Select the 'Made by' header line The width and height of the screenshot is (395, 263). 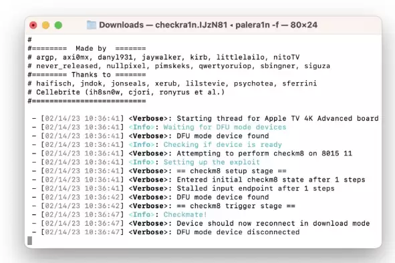pos(87,48)
